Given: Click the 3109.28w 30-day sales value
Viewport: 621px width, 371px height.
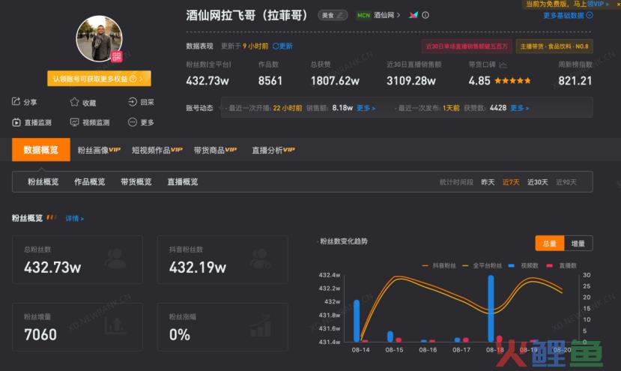Looking at the screenshot, I should point(411,81).
